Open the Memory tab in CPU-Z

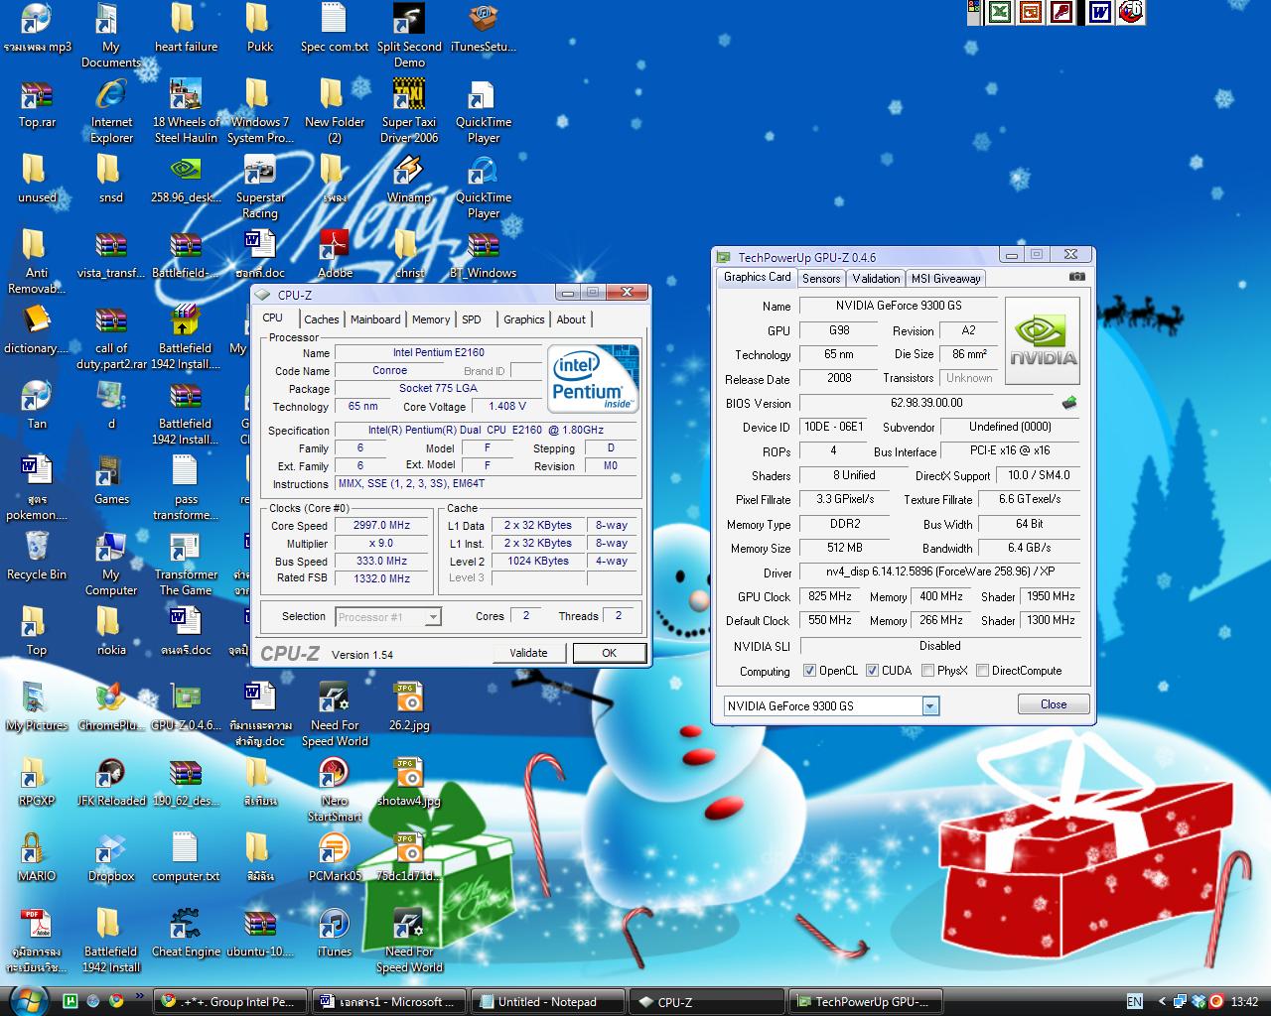[431, 319]
